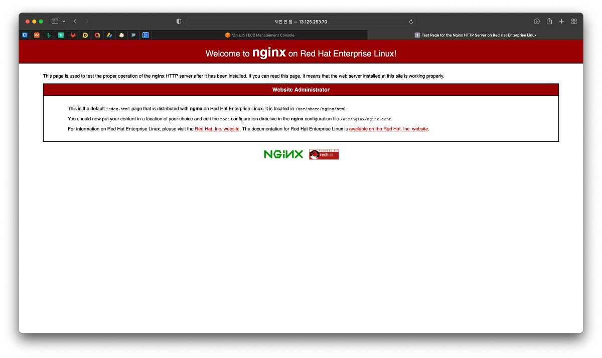This screenshot has width=602, height=358.
Task: Click the 'Red Hat, Inc. website' link
Action: point(217,129)
